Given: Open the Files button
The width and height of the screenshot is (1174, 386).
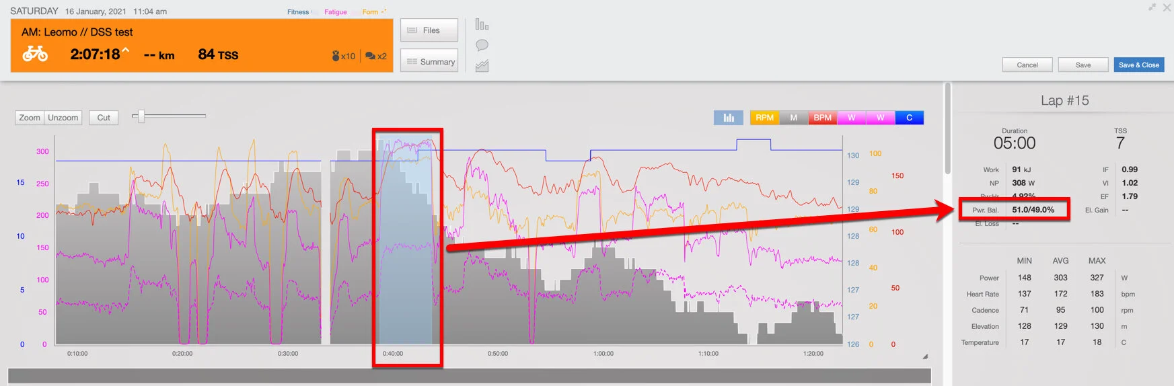Looking at the screenshot, I should [429, 30].
